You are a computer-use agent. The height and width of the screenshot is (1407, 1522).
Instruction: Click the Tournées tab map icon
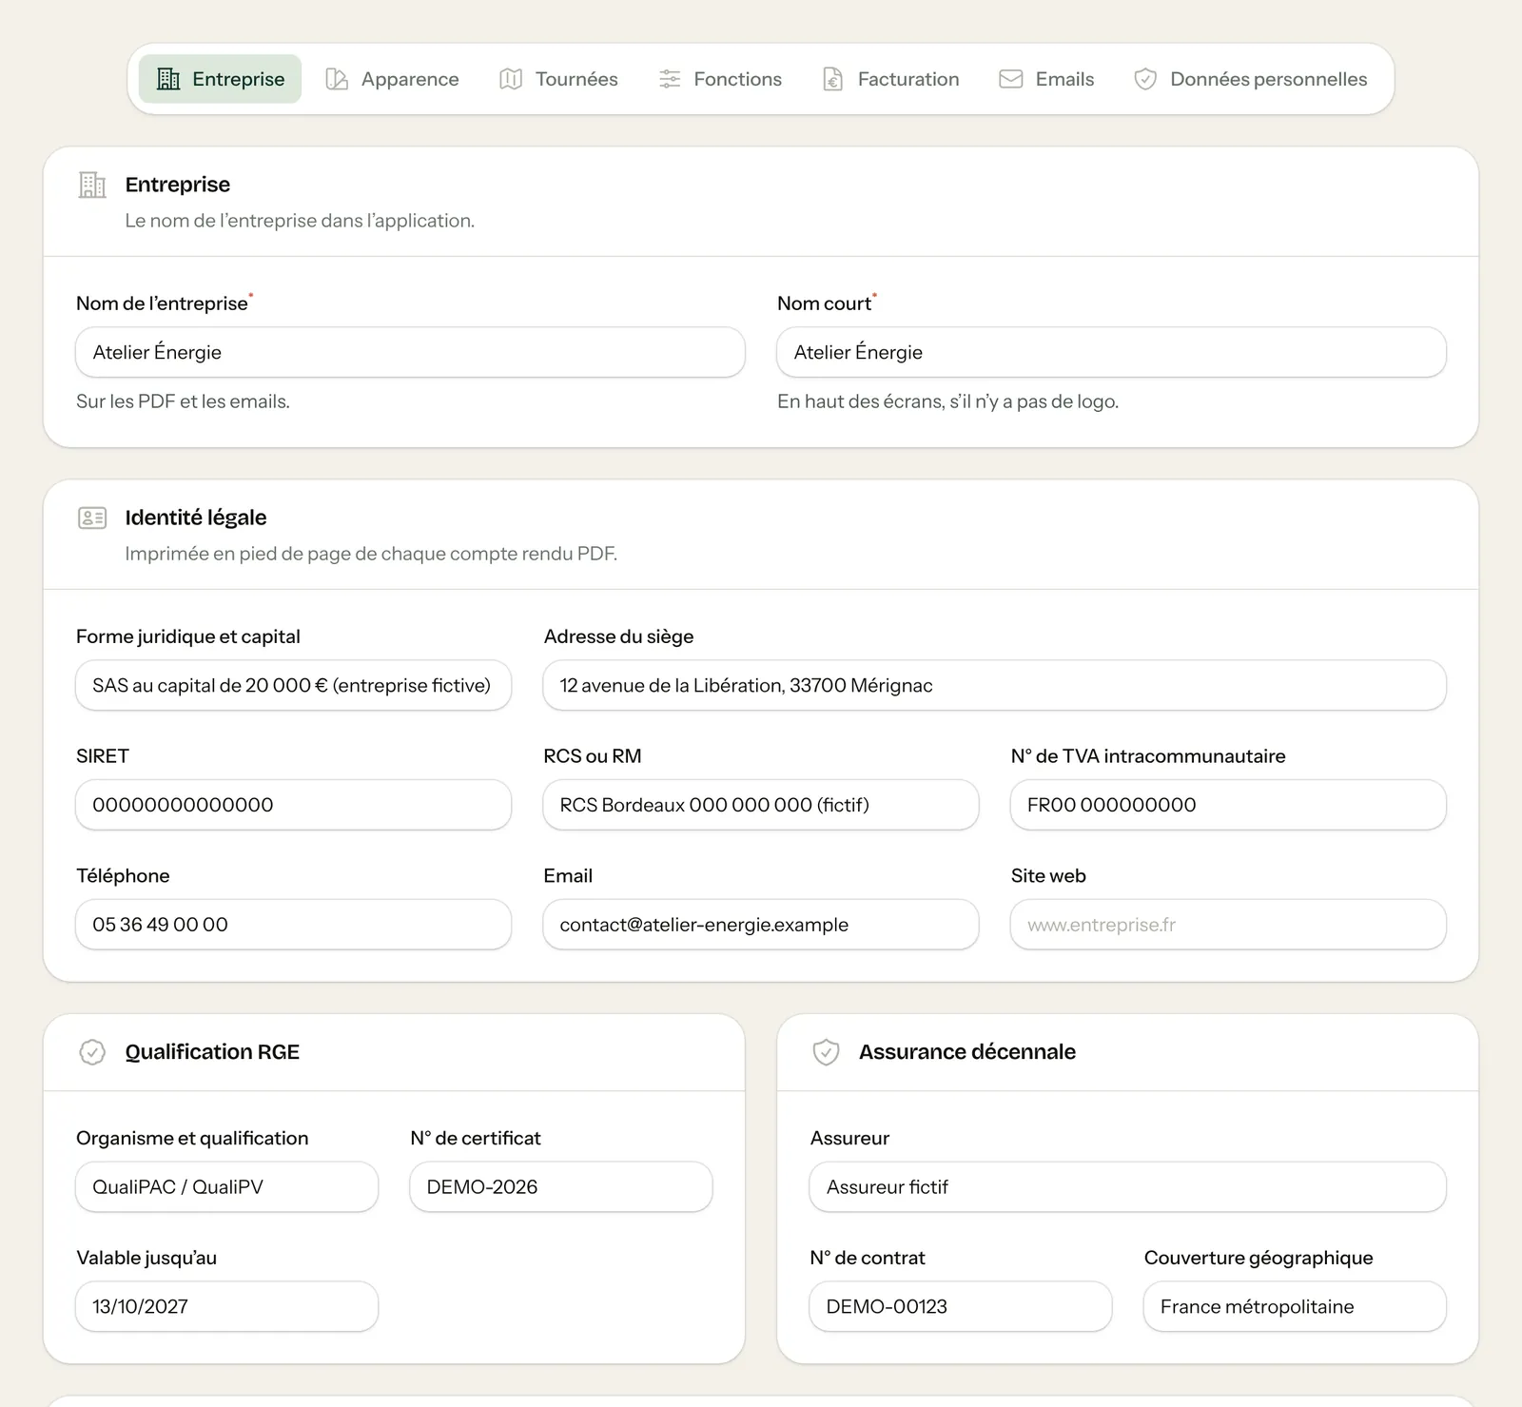[x=511, y=79]
